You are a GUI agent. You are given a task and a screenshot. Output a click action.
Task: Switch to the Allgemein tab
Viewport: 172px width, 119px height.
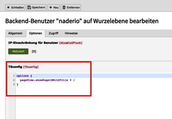pos(15,33)
